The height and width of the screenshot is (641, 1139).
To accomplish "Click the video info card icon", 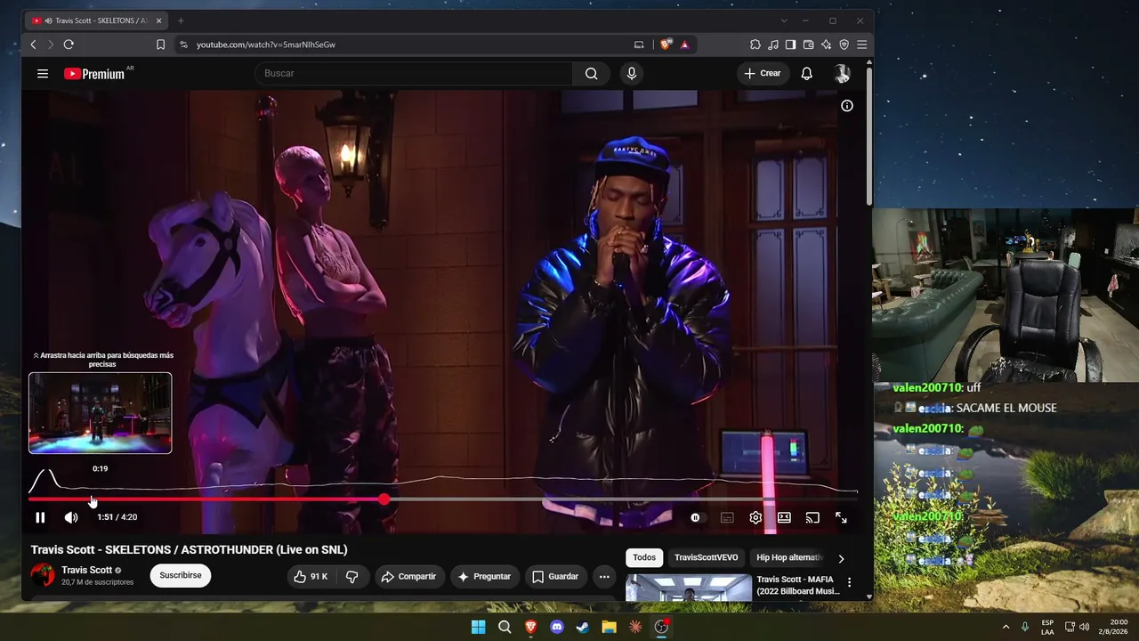I will 847,106.
